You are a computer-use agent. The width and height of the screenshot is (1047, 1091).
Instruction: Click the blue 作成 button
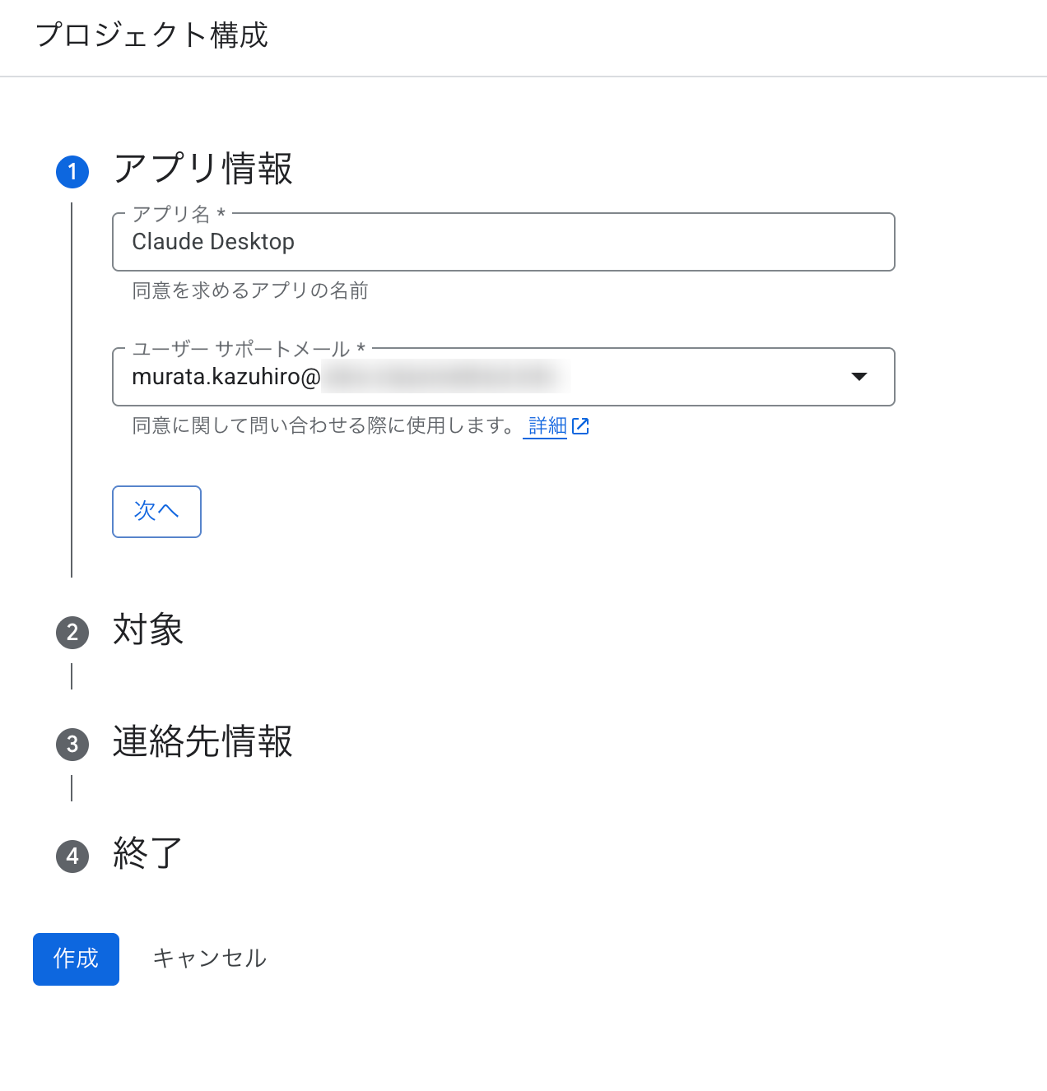click(x=76, y=959)
